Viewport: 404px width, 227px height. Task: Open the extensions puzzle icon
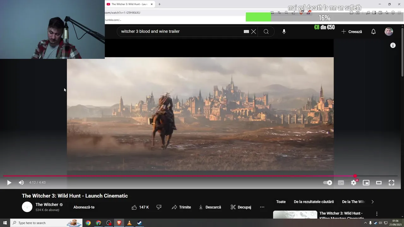pyautogui.click(x=351, y=13)
